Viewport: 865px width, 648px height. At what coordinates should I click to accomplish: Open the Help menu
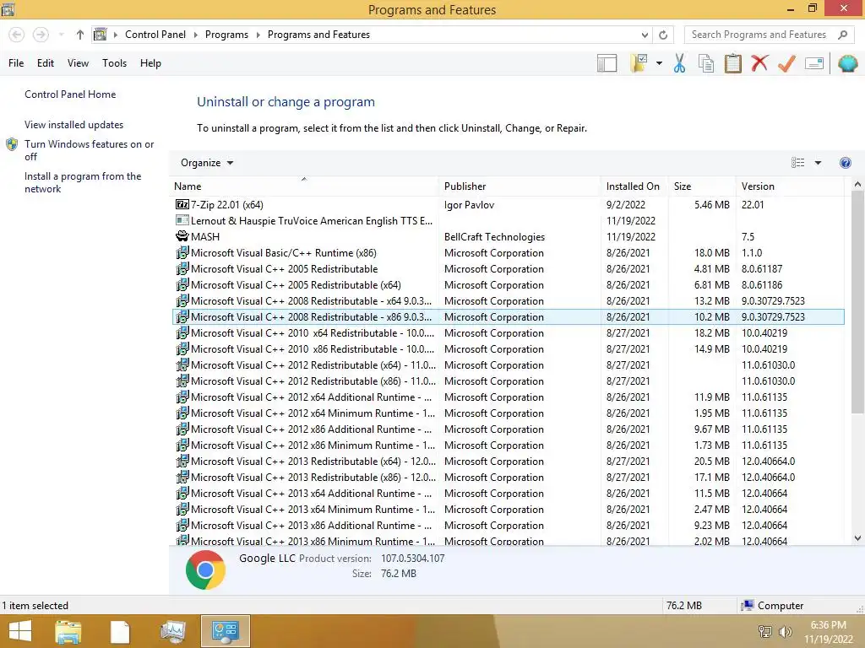point(150,62)
